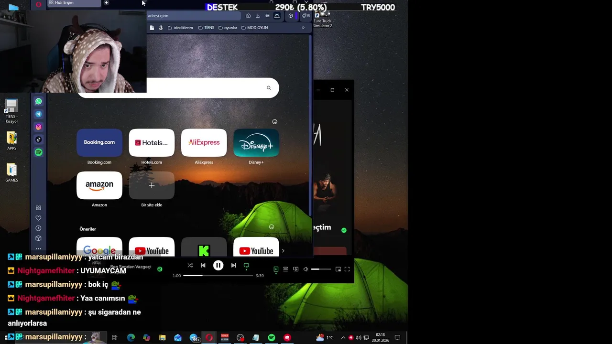Open Instagram in the Opera sidebar
Image resolution: width=612 pixels, height=344 pixels.
point(39,127)
